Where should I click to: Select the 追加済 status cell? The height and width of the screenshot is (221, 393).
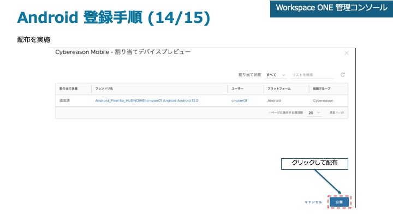pos(64,100)
